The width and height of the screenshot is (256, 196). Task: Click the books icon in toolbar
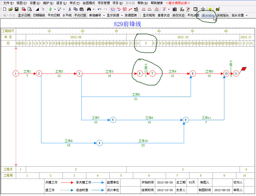tap(175, 9)
